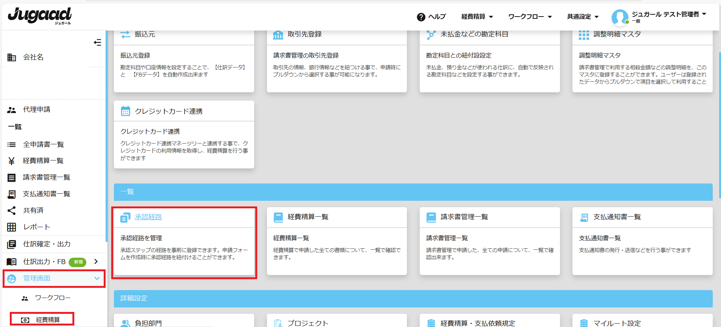The width and height of the screenshot is (721, 327).
Task: Click the company building icon beside 会社名
Action: pyautogui.click(x=12, y=57)
